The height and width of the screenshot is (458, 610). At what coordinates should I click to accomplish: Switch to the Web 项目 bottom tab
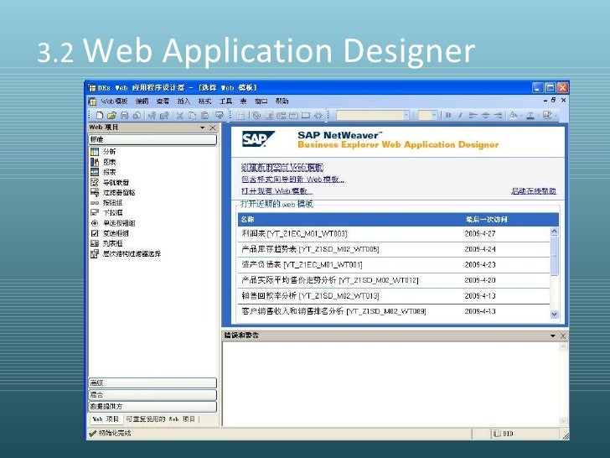[x=106, y=419]
